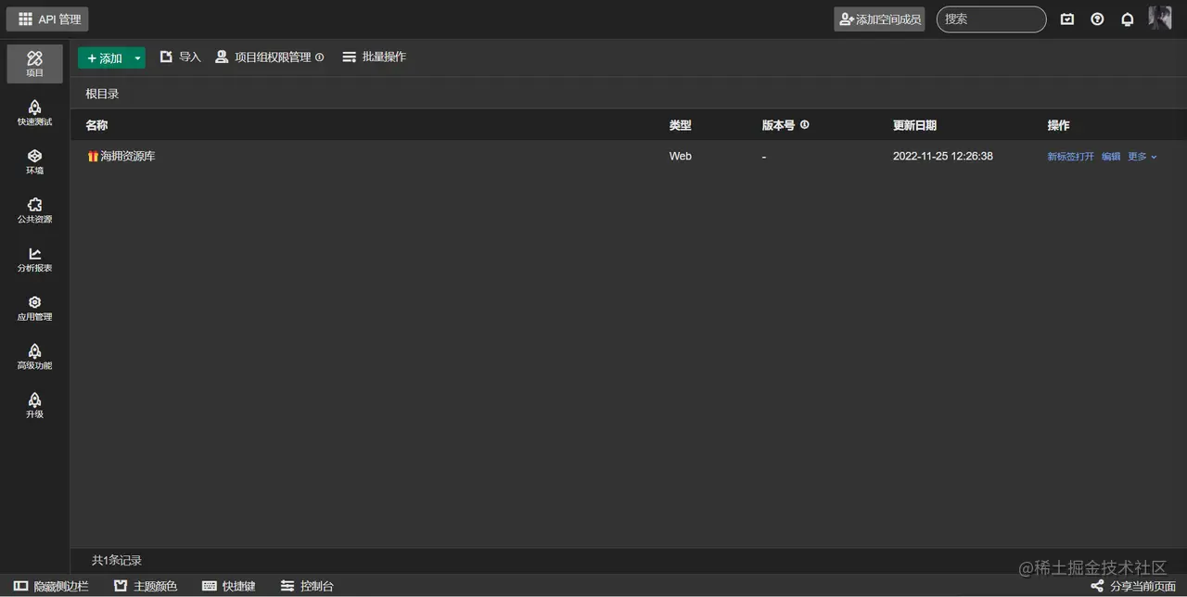This screenshot has width=1187, height=597.
Task: Click 添加空间成员 button
Action: pyautogui.click(x=879, y=19)
